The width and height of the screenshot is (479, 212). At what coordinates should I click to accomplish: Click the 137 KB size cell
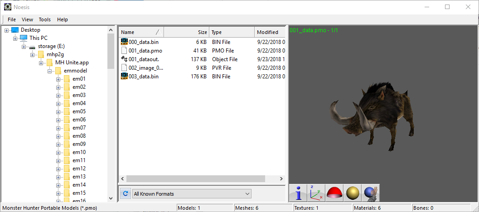tap(199, 59)
